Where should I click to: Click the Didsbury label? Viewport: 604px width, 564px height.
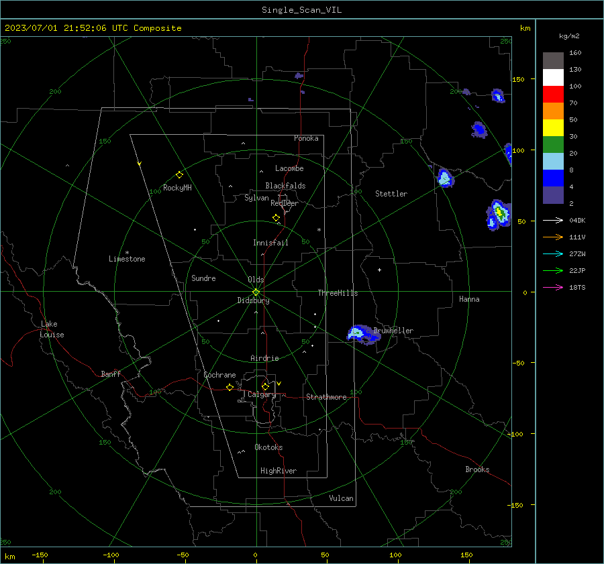pyautogui.click(x=253, y=300)
